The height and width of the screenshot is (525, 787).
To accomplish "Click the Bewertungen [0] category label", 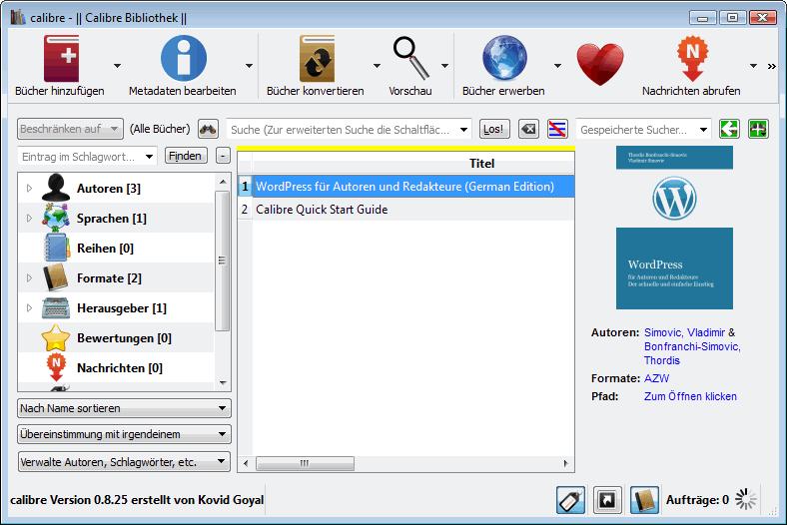I will tap(124, 338).
